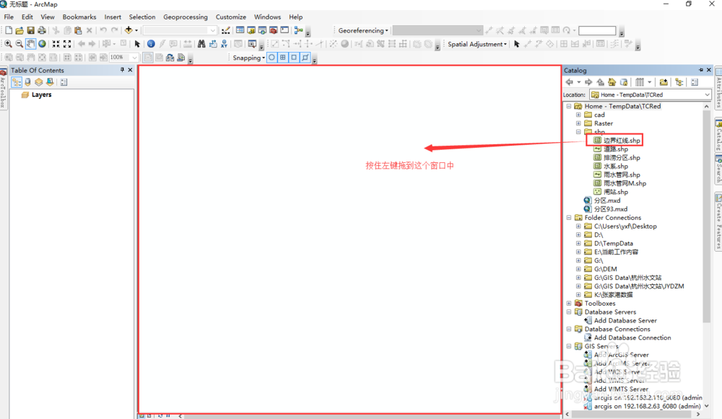Screen dimensions: 722x419
Task: Collapse the GIS Servers node
Action: pyautogui.click(x=569, y=346)
